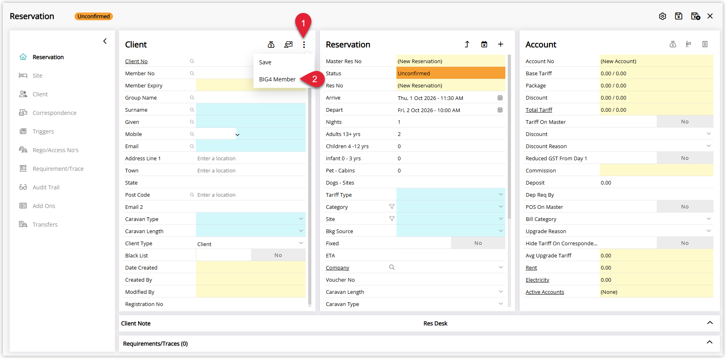
Task: Open the Discount Reason dropdown
Action: (656, 146)
